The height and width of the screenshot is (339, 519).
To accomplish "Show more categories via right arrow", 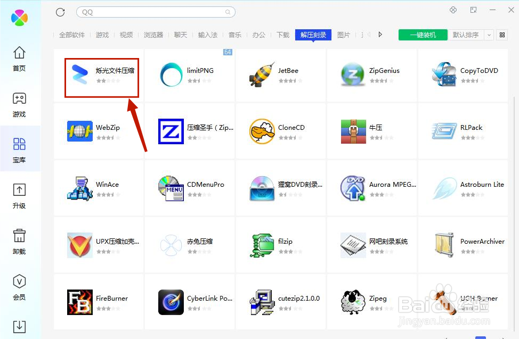I will tap(380, 35).
